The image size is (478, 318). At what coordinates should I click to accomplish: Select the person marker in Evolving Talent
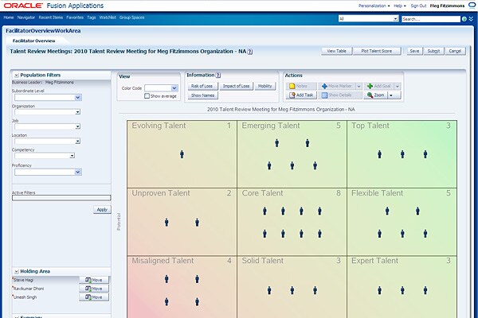182,154
